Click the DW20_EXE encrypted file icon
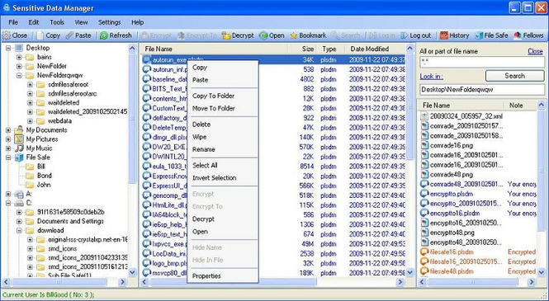Viewport: 549px width, 301px height. click(x=147, y=147)
